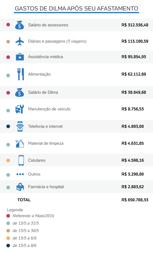Click the money bag icon beside Salário de Dilma
Viewport: 153px width, 253px height.
19,92
